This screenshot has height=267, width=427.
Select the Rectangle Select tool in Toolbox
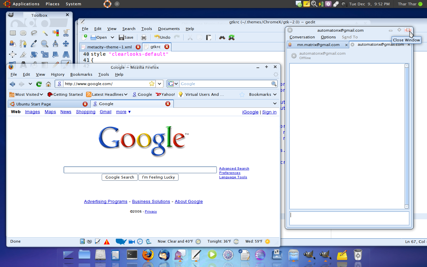(13, 33)
